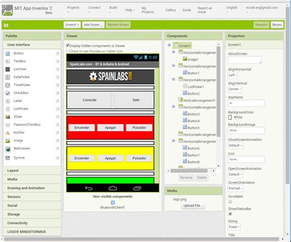This screenshot has width=291, height=242.
Task: Open the Projects menu
Action: point(73,9)
